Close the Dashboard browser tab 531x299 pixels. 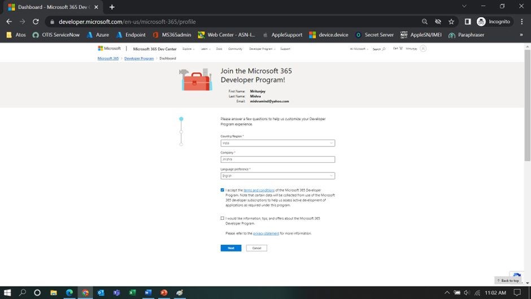[x=96, y=7]
